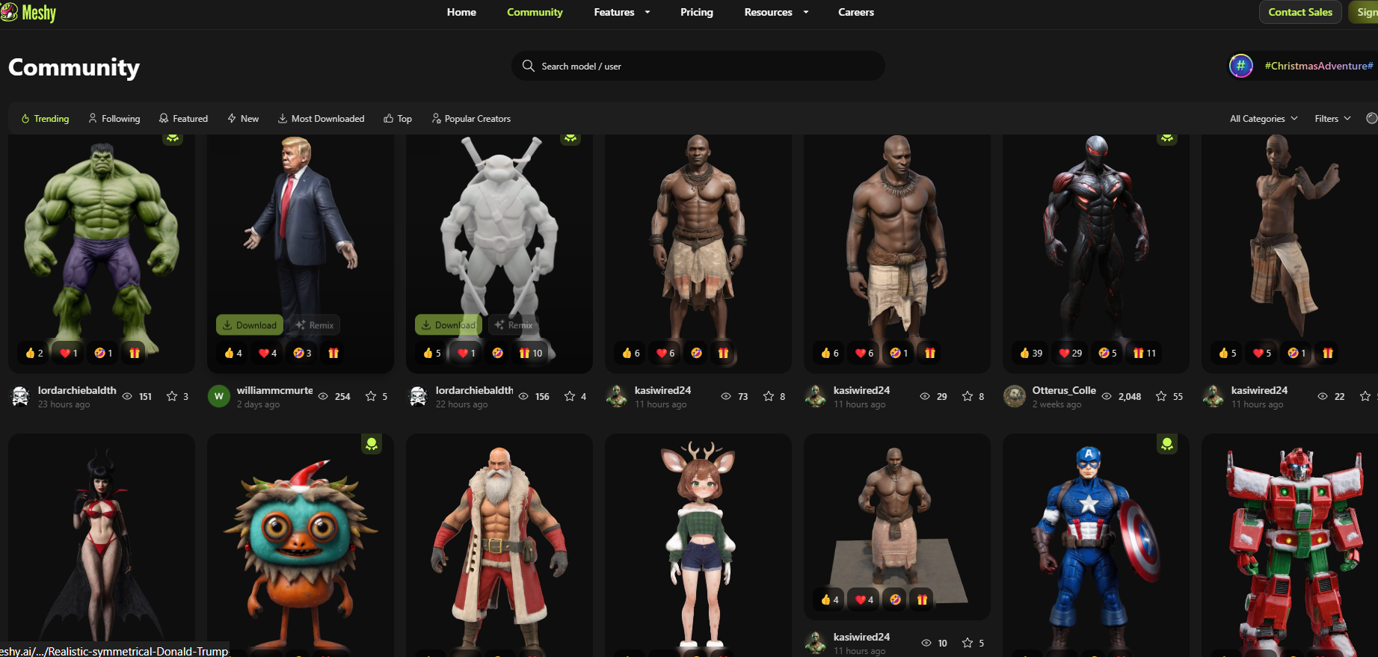Click laughing emoji on Trump model
Image resolution: width=1378 pixels, height=657 pixels.
(x=302, y=353)
